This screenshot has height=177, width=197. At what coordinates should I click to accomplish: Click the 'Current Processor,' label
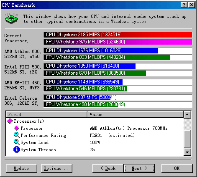point(16,38)
